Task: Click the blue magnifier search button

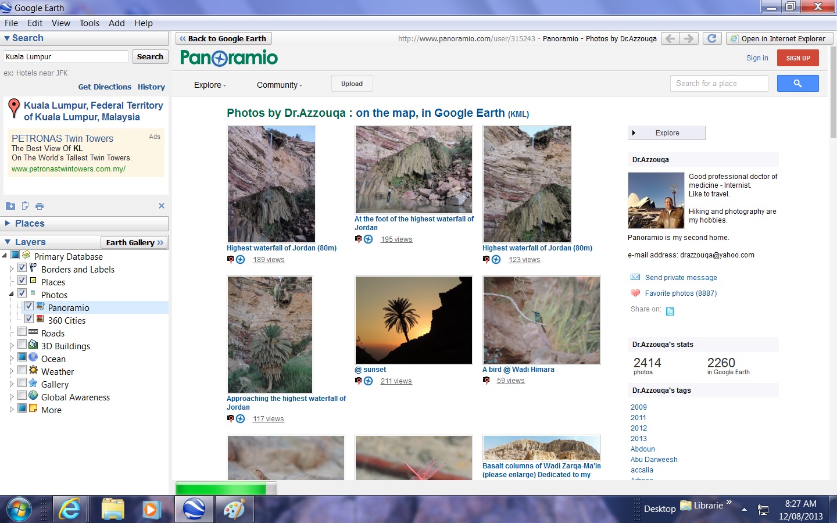Action: 797,84
